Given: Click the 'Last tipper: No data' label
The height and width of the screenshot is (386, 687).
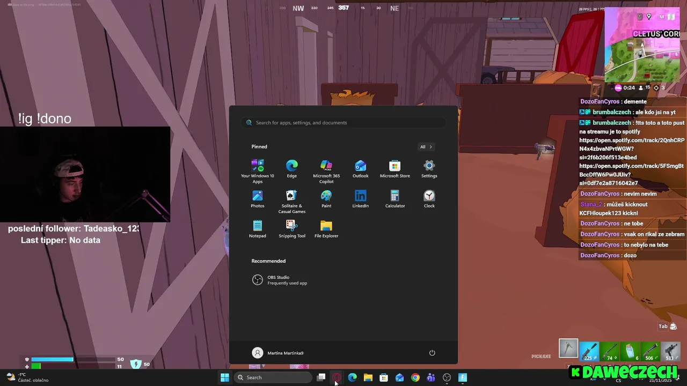Looking at the screenshot, I should pyautogui.click(x=61, y=240).
